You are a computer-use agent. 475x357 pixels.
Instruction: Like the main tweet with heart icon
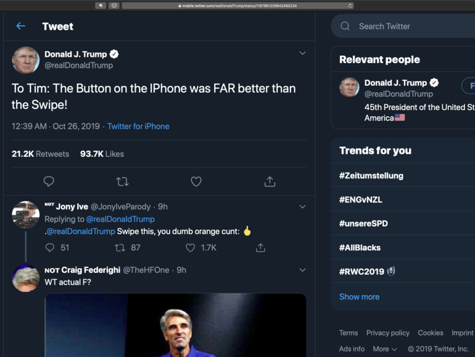(196, 182)
